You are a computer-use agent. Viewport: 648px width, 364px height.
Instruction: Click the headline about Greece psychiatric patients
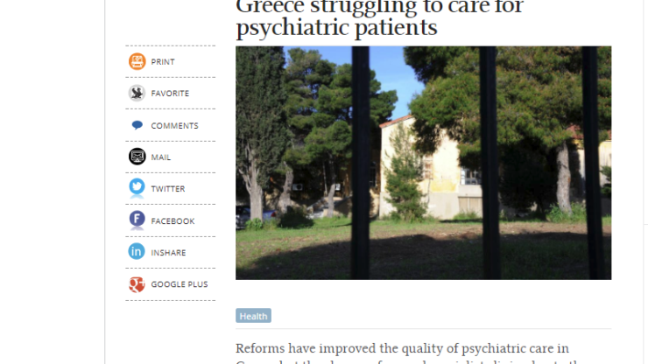click(379, 17)
